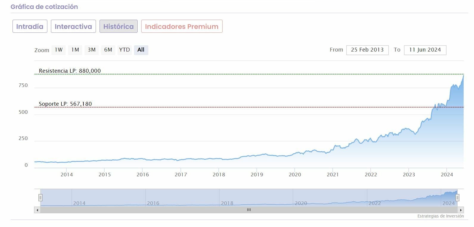Open the Intradía chart tab
474x227 pixels.
click(x=30, y=26)
